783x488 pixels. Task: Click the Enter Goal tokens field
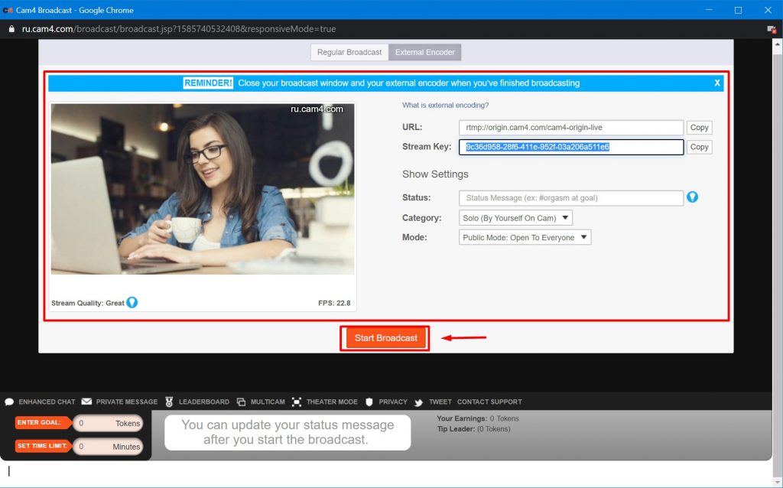108,423
